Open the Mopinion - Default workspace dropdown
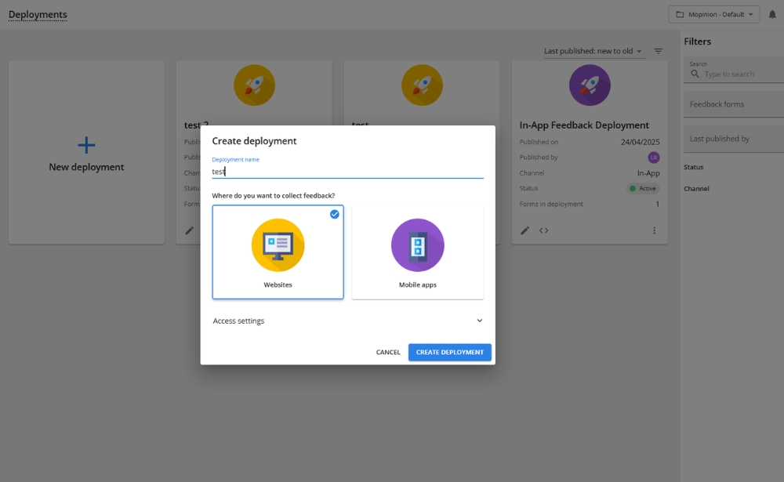Viewport: 784px width, 482px height. tap(713, 13)
